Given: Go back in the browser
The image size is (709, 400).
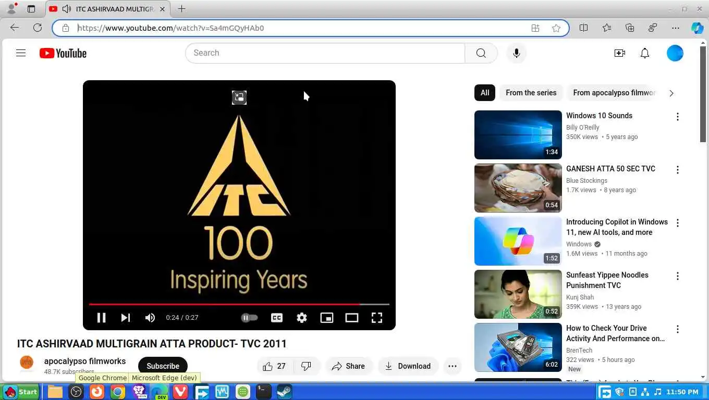Looking at the screenshot, I should (x=15, y=28).
